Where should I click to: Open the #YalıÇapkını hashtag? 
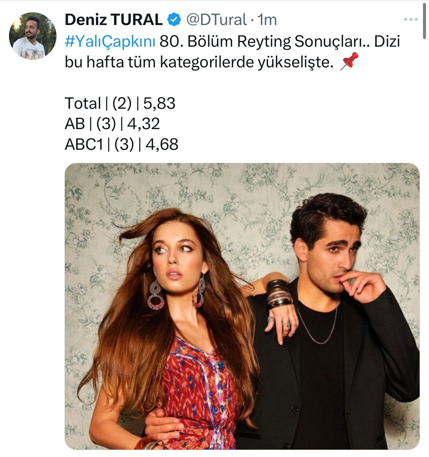(110, 42)
